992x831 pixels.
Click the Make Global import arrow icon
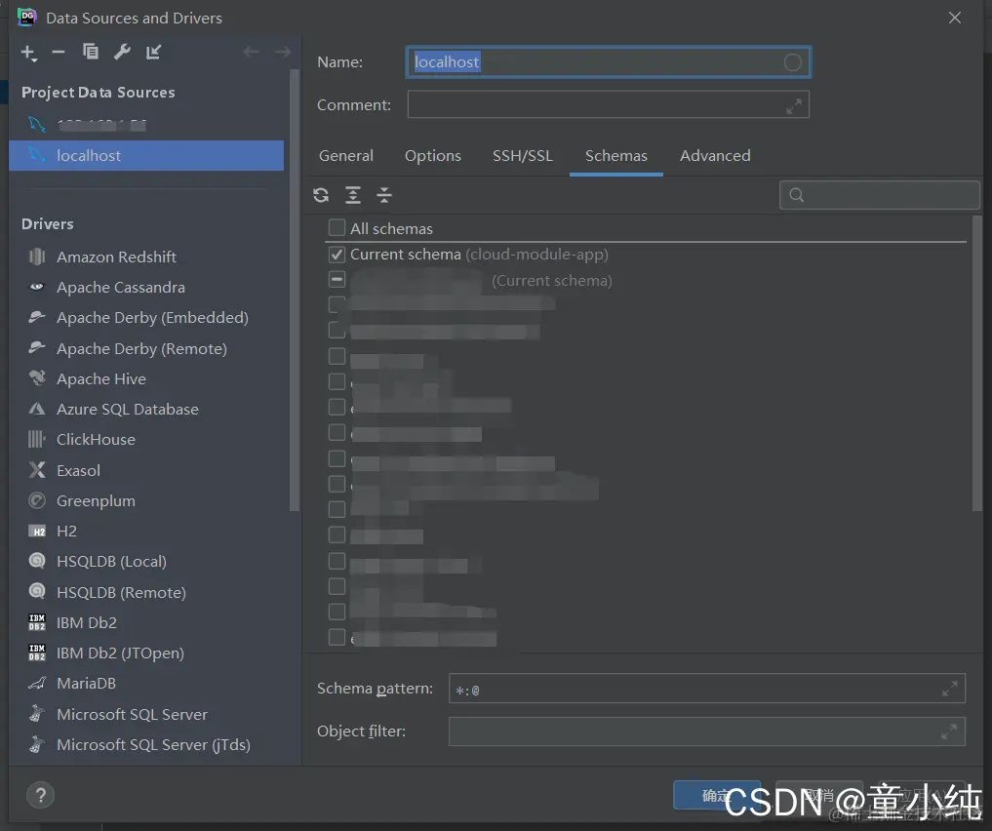[154, 52]
